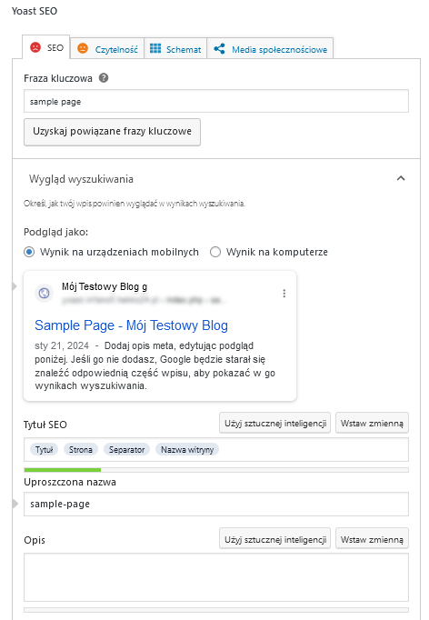Click the Uproszczona nazwa slug field
429x620 pixels.
click(216, 504)
